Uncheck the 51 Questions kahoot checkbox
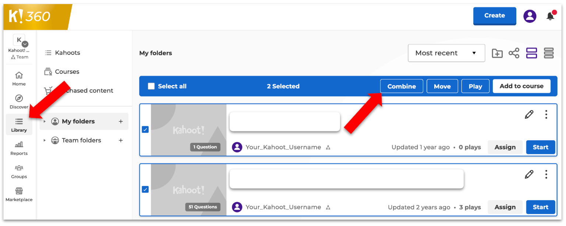 point(145,189)
